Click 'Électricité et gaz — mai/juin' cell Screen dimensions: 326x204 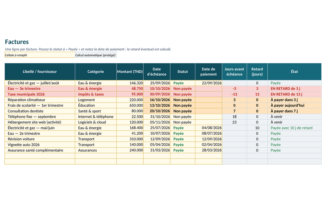(40, 128)
